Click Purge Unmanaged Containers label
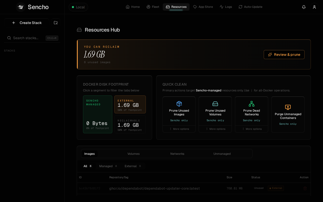Image resolution: width=323 pixels, height=202 pixels. pyautogui.click(x=288, y=116)
